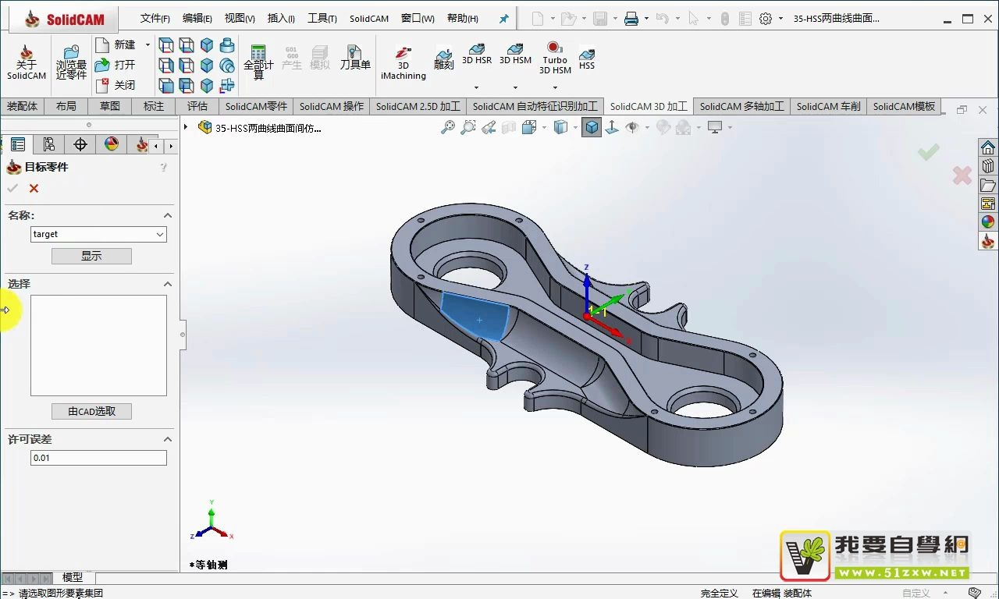
Task: Open the 刀具单 tool sheet
Action: point(355,58)
